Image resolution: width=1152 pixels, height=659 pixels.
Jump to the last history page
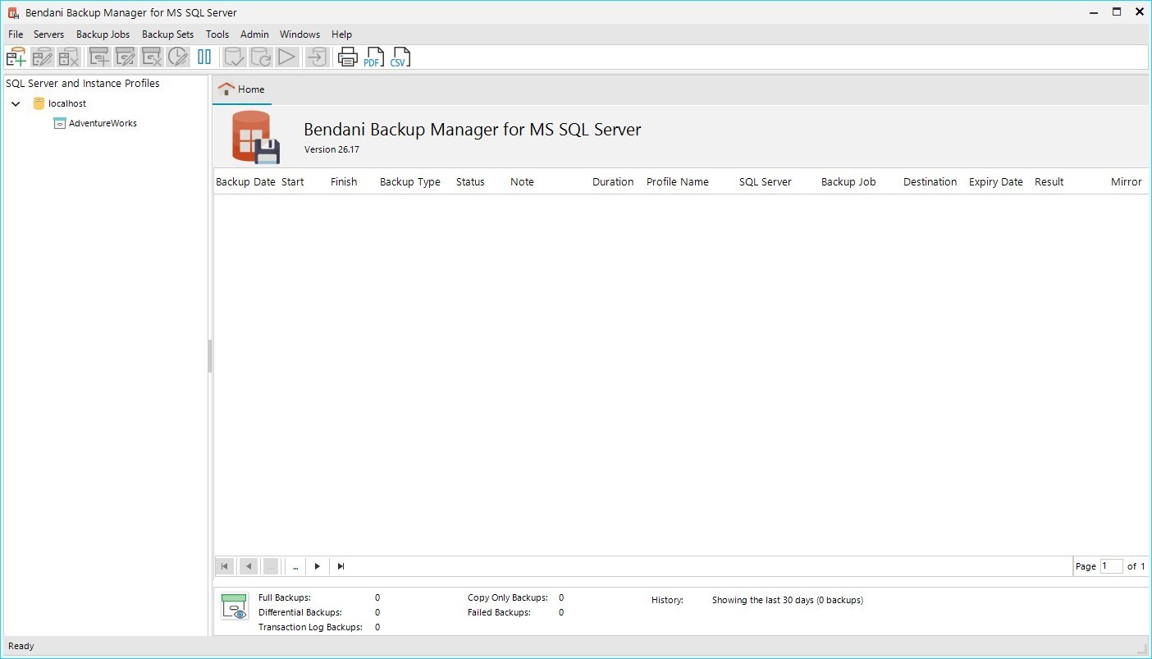click(x=341, y=566)
